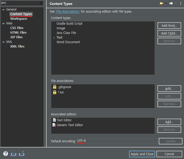Select Generic Text Editor entry
The image size is (184, 159).
pos(70,125)
